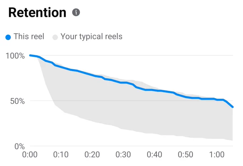Select the 0:20 time axis label
The image size is (243, 166).
pyautogui.click(x=92, y=155)
